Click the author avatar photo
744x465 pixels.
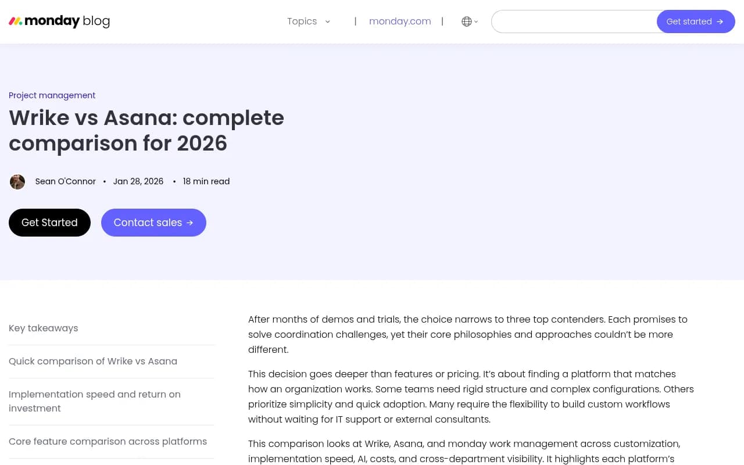point(17,182)
